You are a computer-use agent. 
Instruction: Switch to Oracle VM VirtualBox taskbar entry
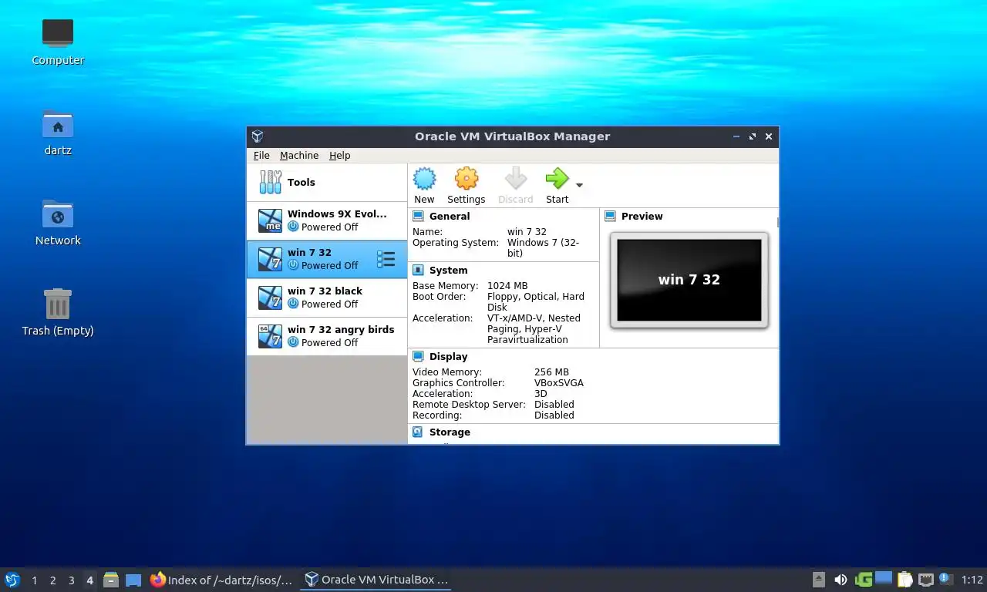click(x=376, y=580)
